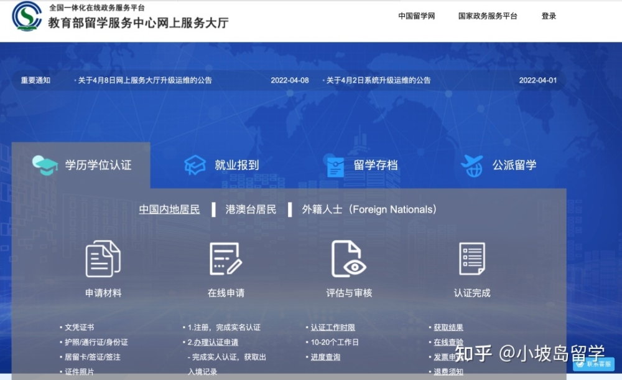Click the date 2022-04-08
Screen dimensions: 622x380
point(290,80)
